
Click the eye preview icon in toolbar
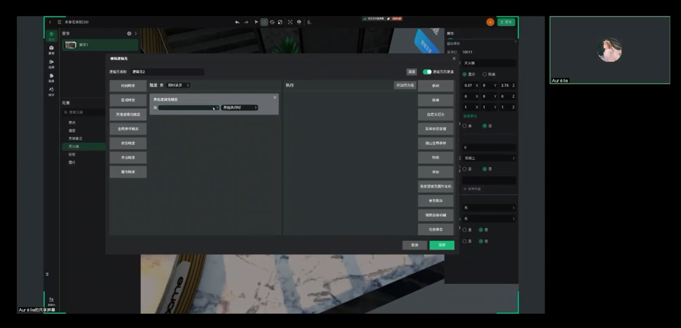point(299,22)
